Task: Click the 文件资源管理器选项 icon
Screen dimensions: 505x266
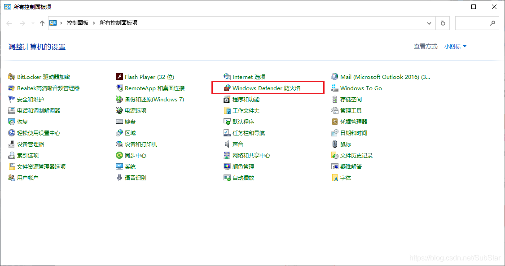Action: pyautogui.click(x=12, y=166)
